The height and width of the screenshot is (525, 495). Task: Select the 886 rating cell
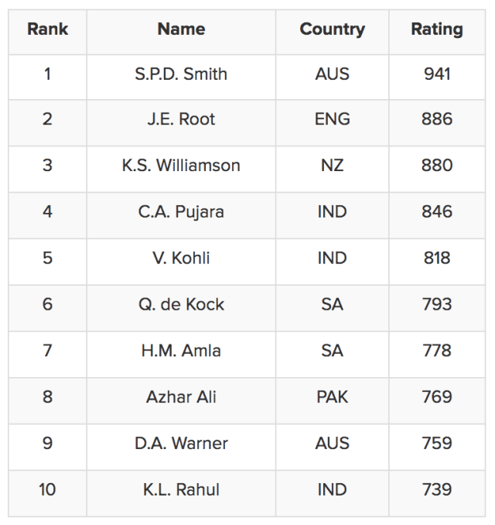[x=437, y=120]
